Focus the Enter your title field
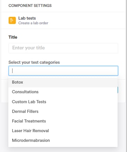The image size is (127, 152). tap(63, 48)
